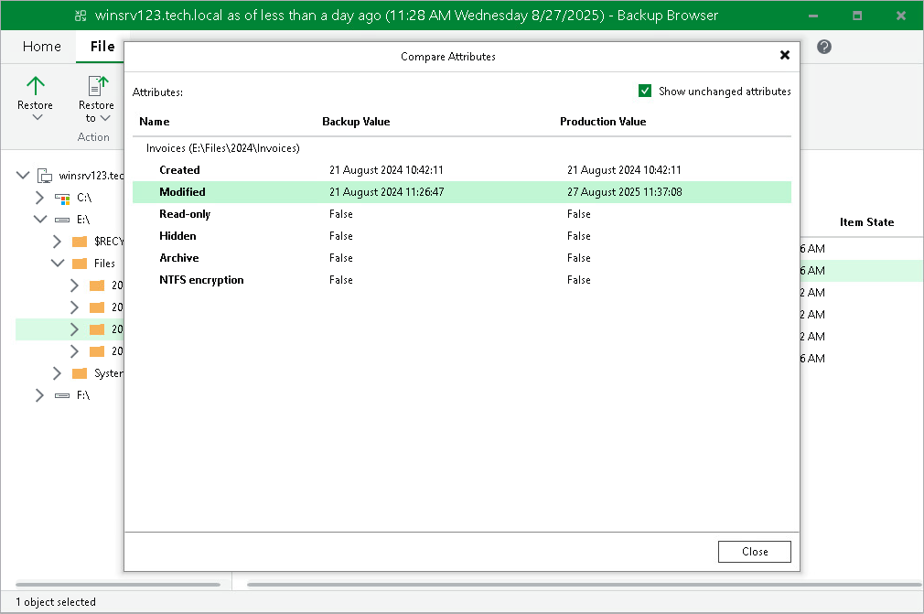
Task: Click the Files folder icon
Action: 80,264
